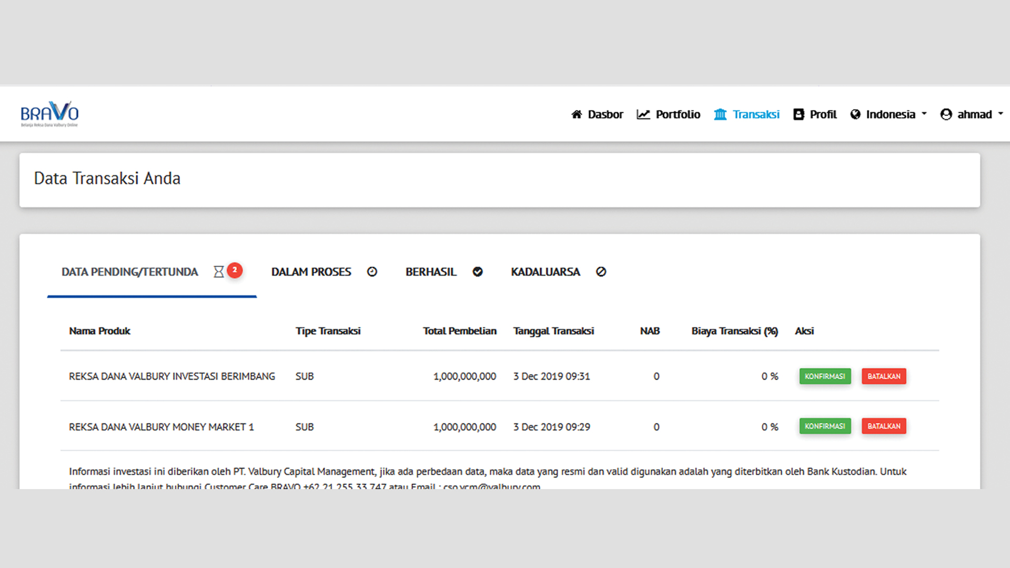Click the Transaksi bank building icon
The height and width of the screenshot is (568, 1010).
tap(720, 114)
